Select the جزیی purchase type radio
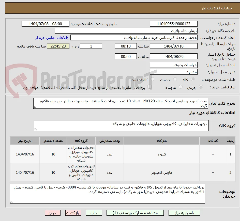Screen dimensions: 240x221 201,87
